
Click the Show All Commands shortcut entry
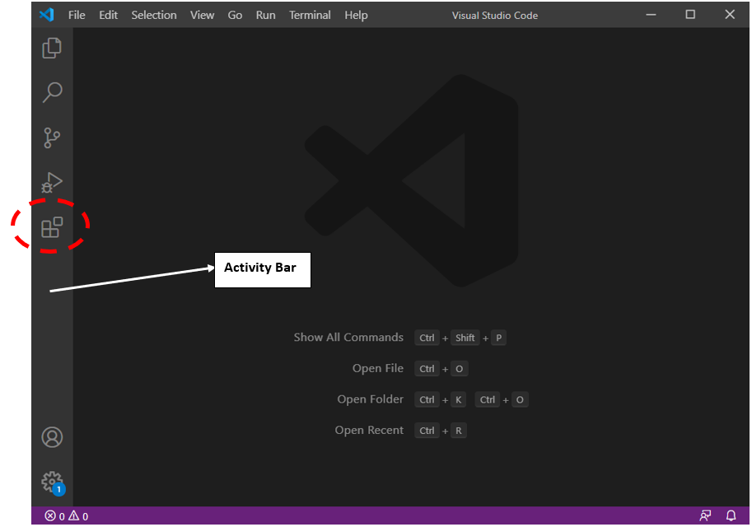pos(348,337)
